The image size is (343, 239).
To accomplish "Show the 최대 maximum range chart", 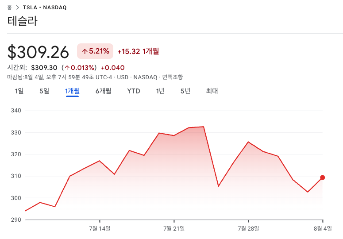I will point(212,91).
